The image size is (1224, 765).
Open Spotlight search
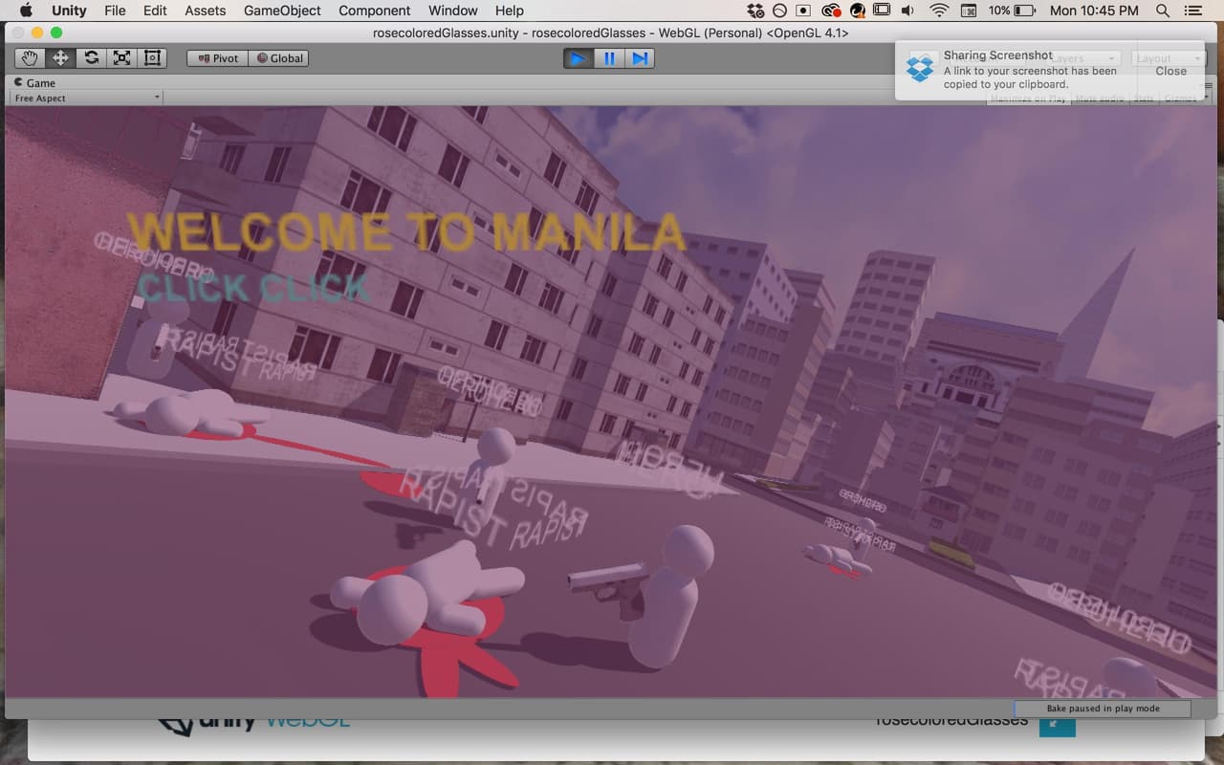1163,11
